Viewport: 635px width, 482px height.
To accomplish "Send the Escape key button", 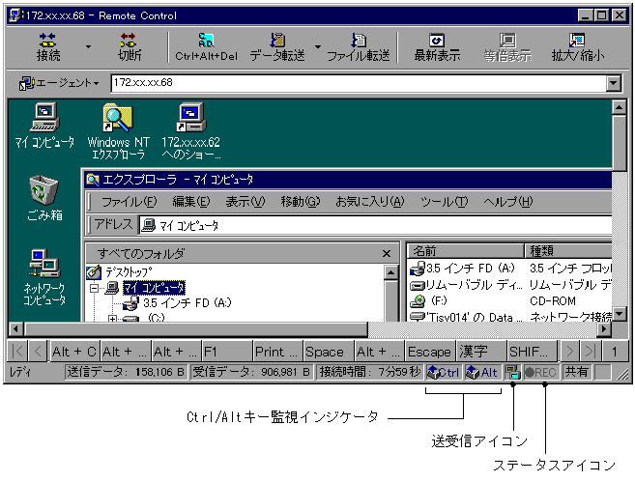I will (x=431, y=352).
